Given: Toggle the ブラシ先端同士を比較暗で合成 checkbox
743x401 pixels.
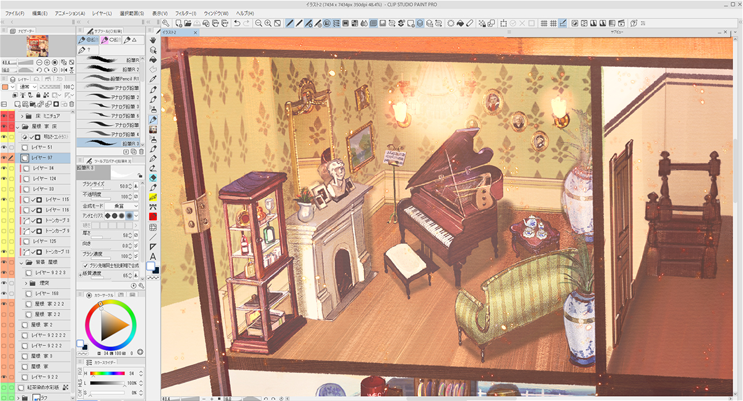Looking at the screenshot, I should (x=86, y=265).
